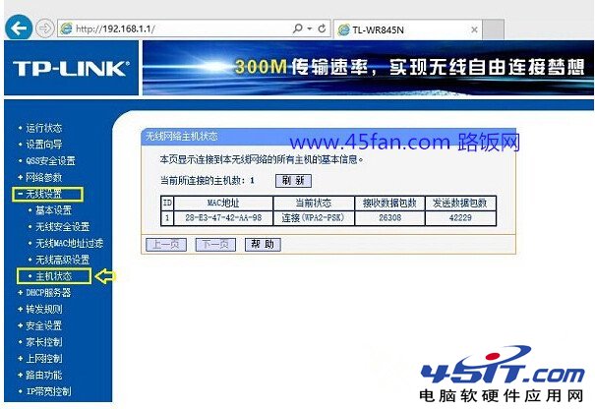The image size is (595, 409).
Task: Open the 无线MAC地址过滤 submenu item
Action: (69, 243)
